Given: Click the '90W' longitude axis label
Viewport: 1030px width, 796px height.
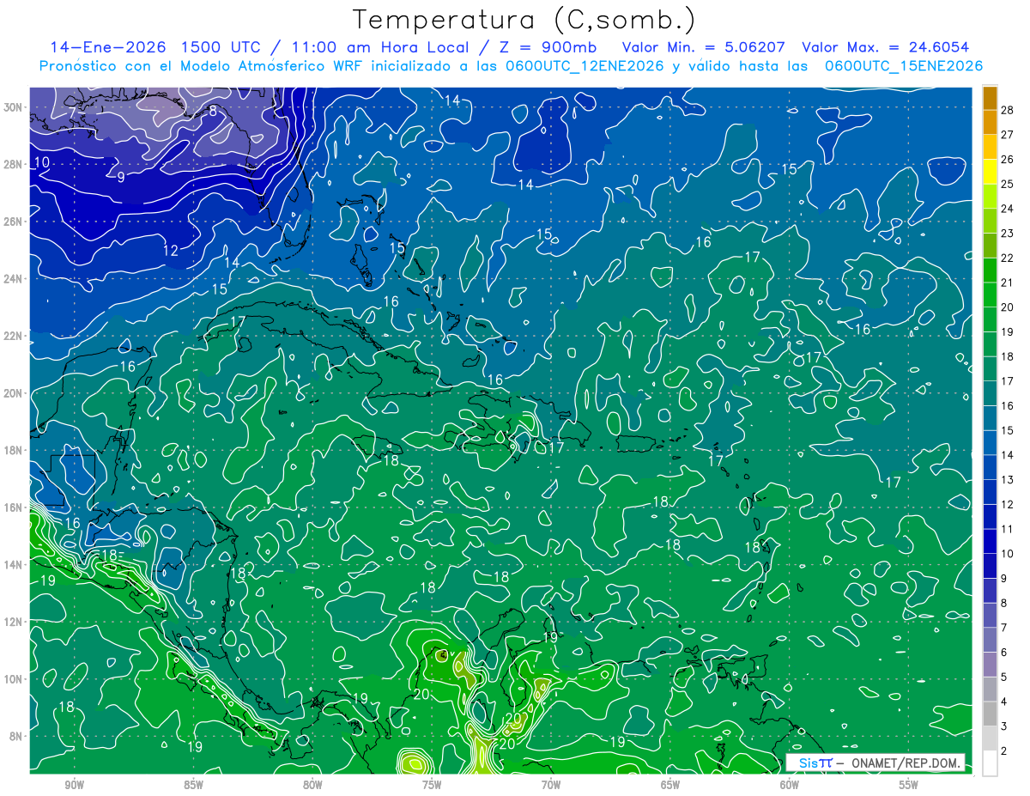Looking at the screenshot, I should click(74, 785).
